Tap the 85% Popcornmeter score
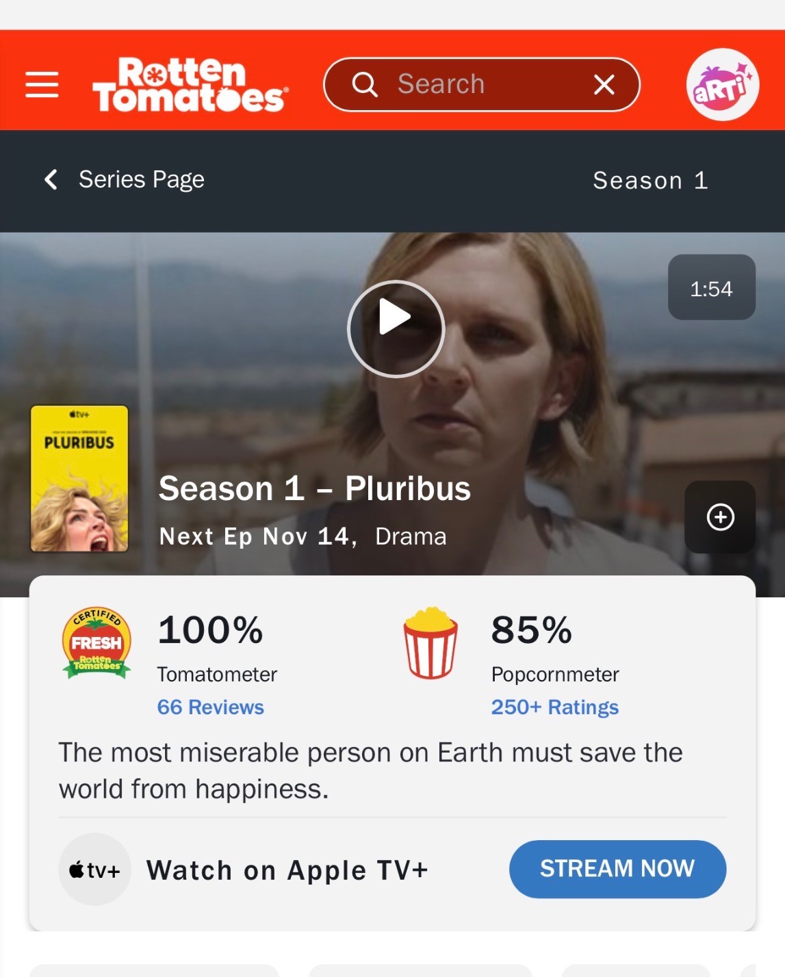This screenshot has width=785, height=977. (x=532, y=629)
